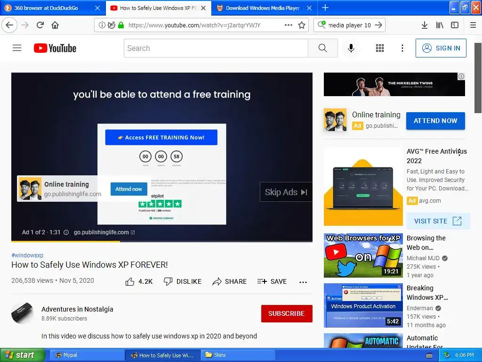Open YouTube guide hamburger menu
This screenshot has height=362, width=482.
click(17, 48)
